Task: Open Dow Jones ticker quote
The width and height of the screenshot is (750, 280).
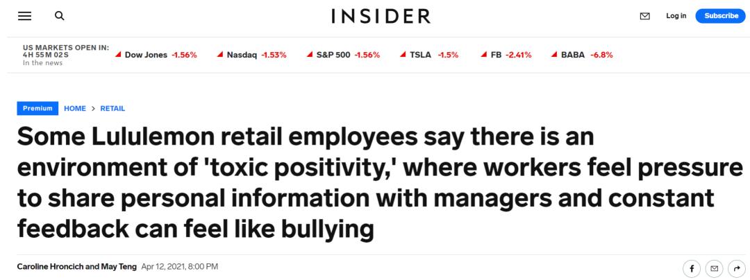Action: [x=156, y=55]
